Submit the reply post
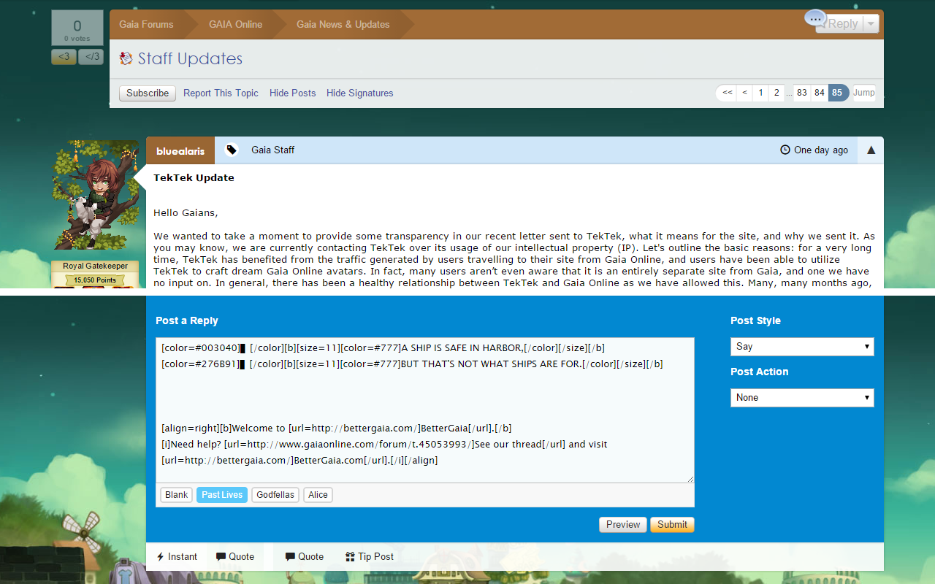The width and height of the screenshot is (935, 584). pos(672,524)
